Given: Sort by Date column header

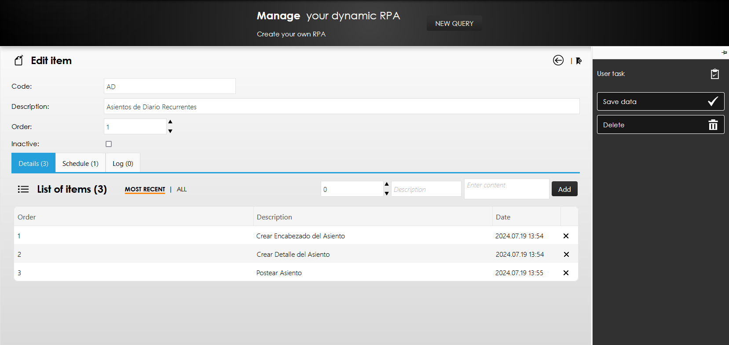Looking at the screenshot, I should (503, 217).
